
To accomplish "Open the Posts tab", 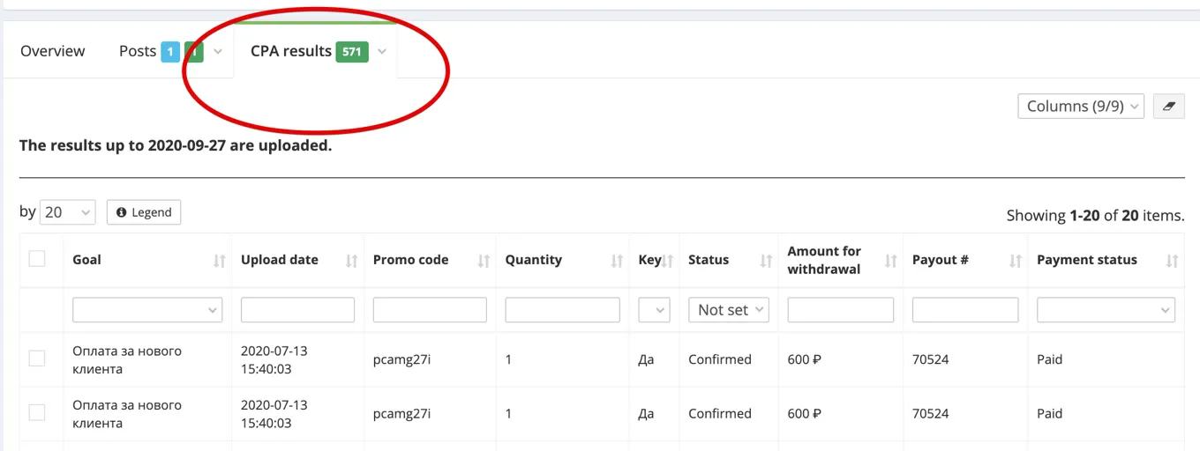I will [138, 51].
